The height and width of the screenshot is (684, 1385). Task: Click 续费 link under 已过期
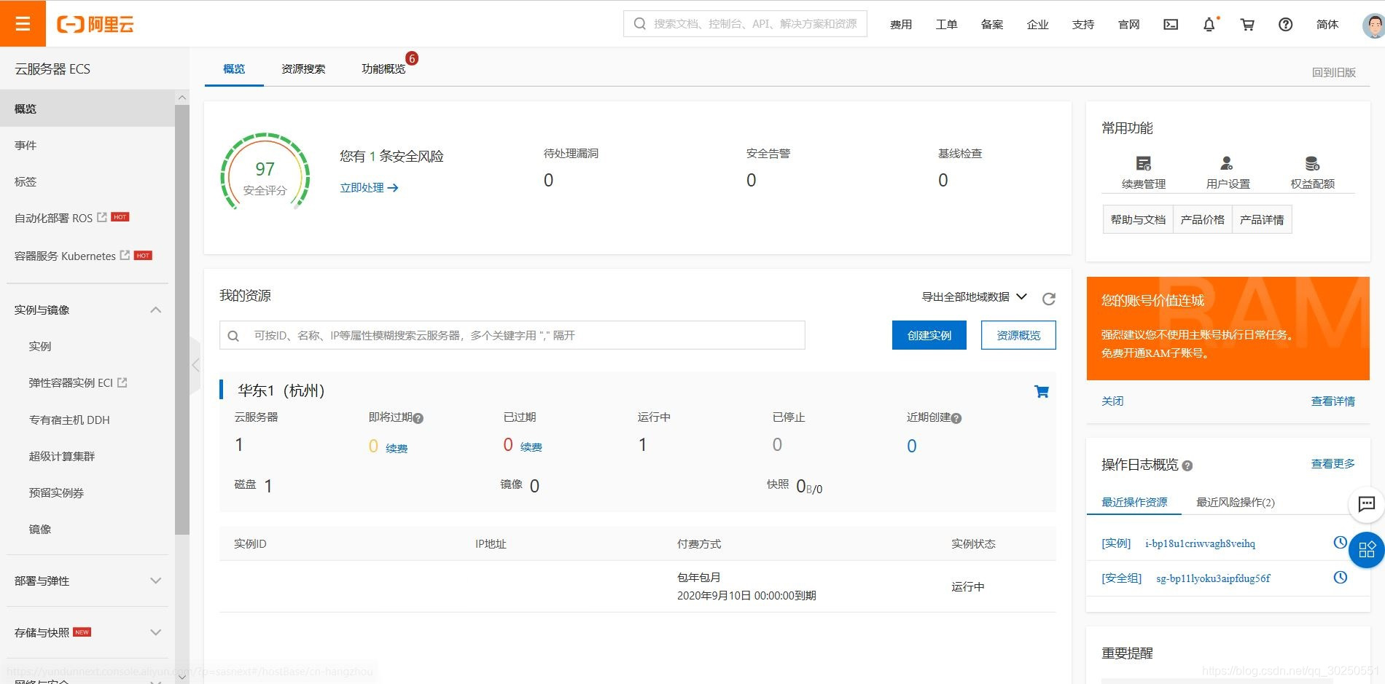pos(531,447)
